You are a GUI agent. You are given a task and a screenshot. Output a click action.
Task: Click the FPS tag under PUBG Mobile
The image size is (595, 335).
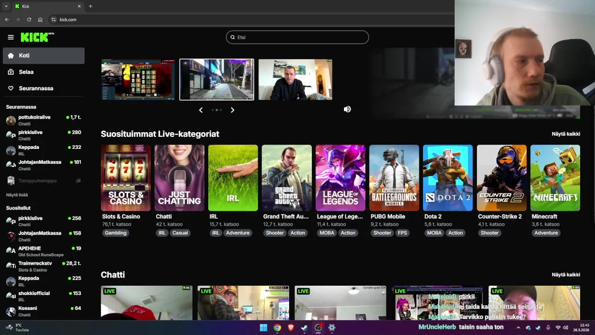(402, 233)
